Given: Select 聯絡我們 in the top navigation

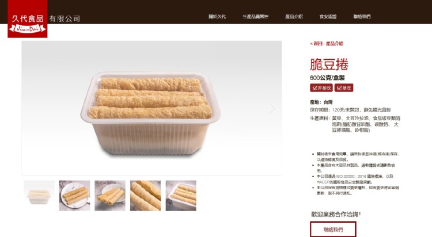Looking at the screenshot, I should pyautogui.click(x=362, y=17).
